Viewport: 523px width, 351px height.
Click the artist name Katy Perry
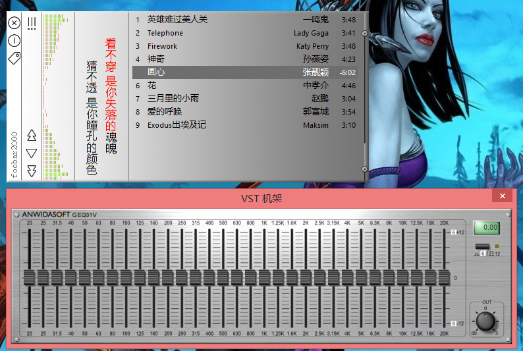click(x=312, y=46)
